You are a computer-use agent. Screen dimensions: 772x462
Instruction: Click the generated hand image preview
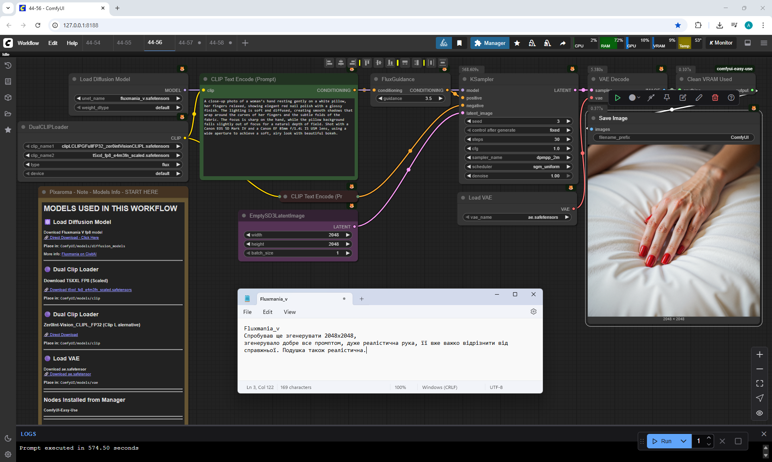tap(673, 231)
